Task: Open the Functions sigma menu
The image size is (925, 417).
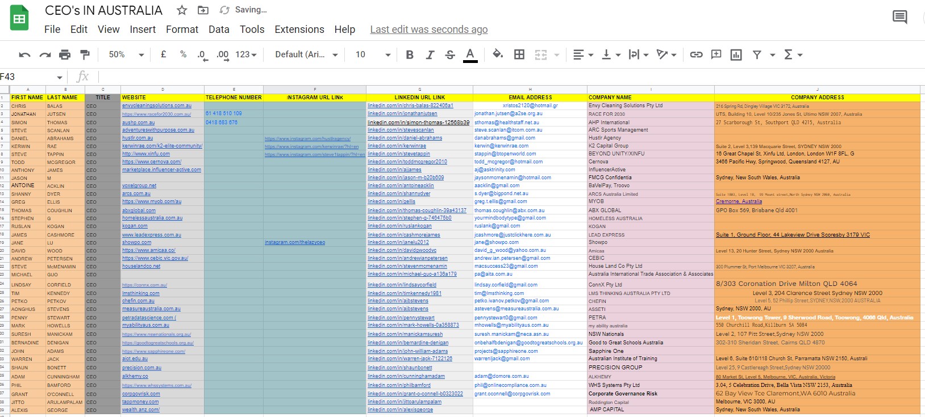Action: tap(793, 54)
